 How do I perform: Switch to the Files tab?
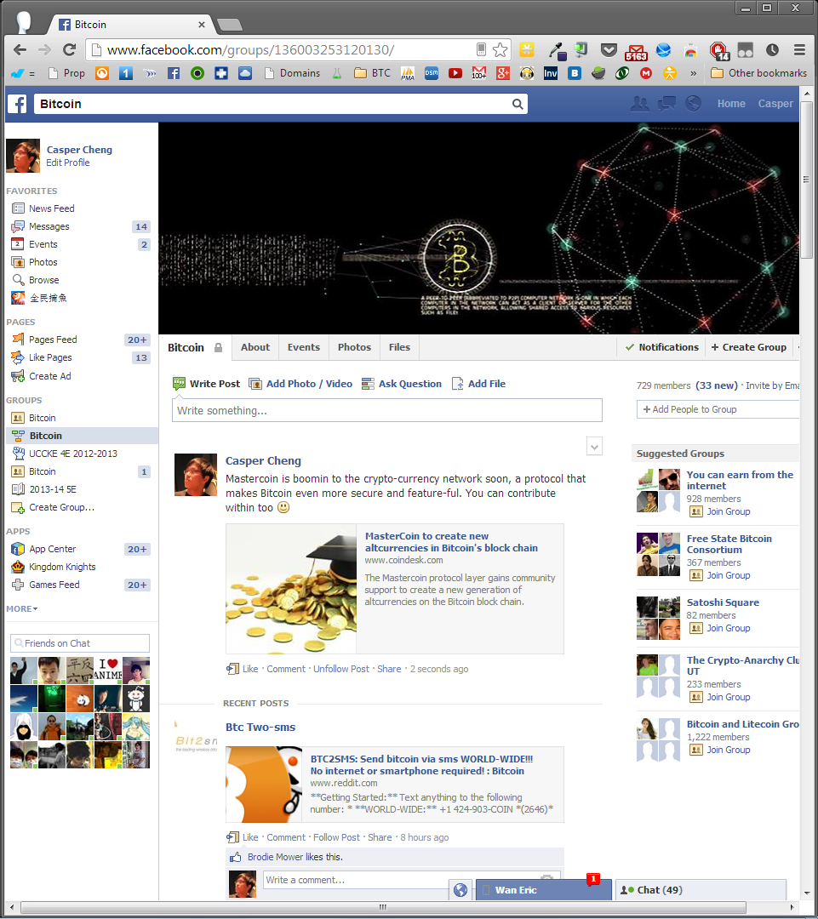click(399, 347)
